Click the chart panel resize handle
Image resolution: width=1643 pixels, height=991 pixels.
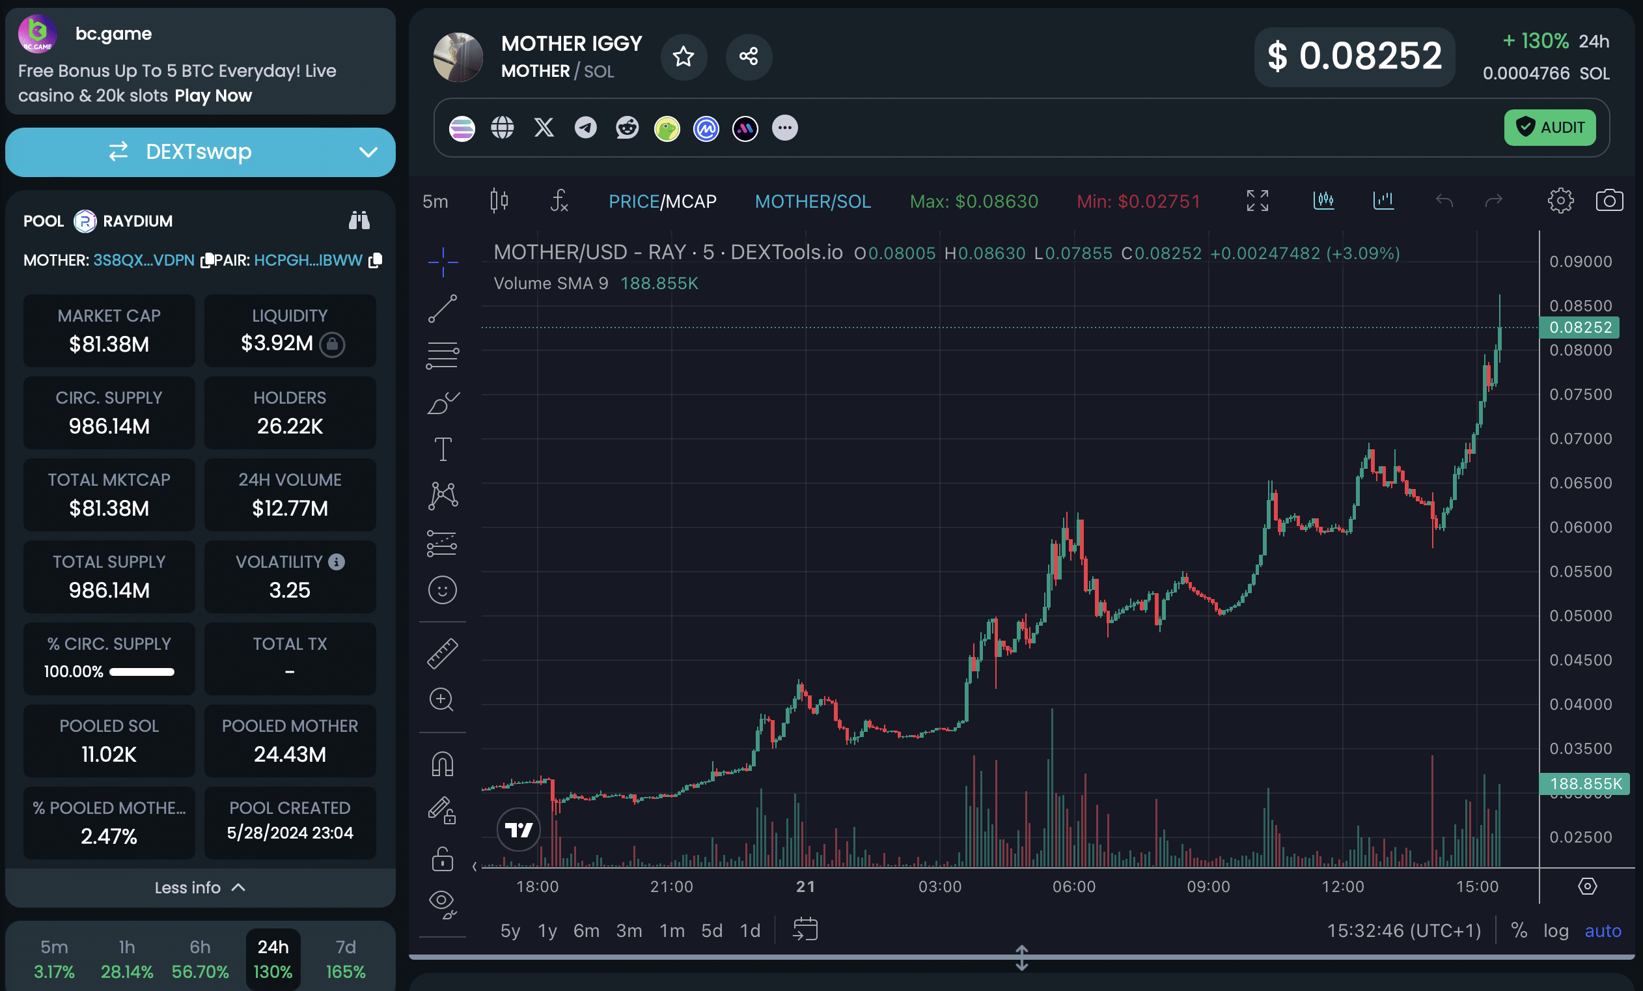click(x=1021, y=958)
